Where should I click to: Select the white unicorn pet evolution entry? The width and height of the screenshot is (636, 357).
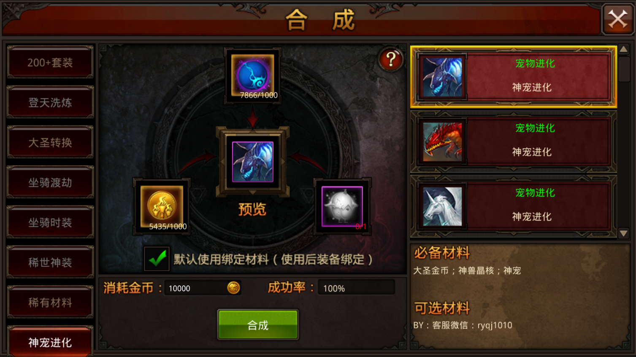click(514, 206)
